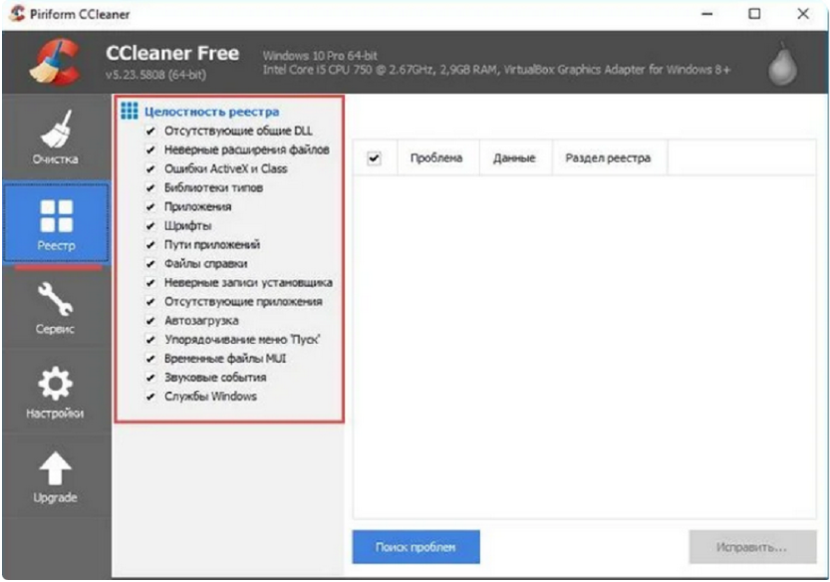Click the CCleaner logo in header
Viewport: 830px width, 582px height.
click(56, 62)
